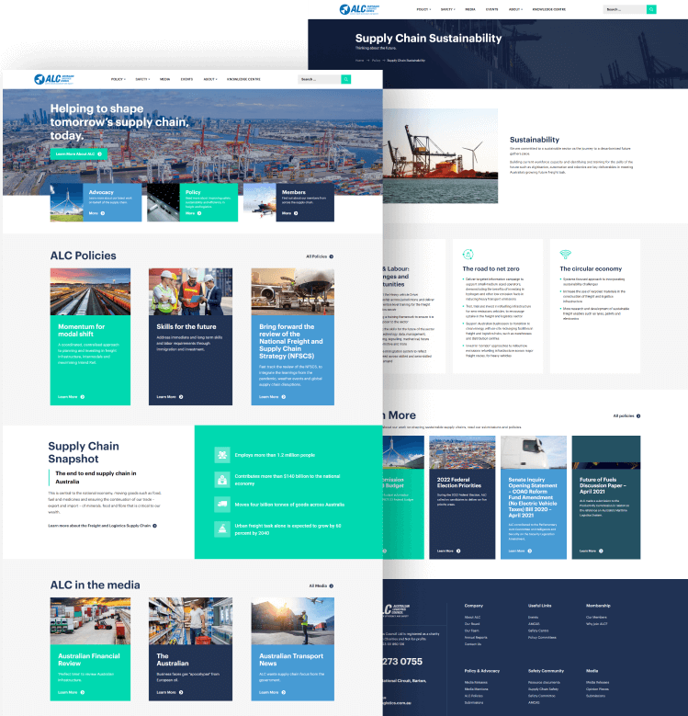Click Learn More on Australian Financial Review card
Viewport: 688px width, 716px height.
[x=71, y=692]
